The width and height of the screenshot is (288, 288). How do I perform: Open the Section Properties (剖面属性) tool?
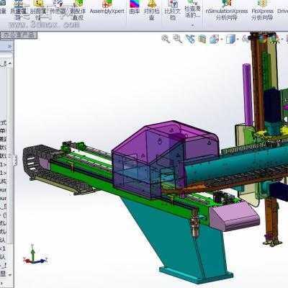[x=38, y=9]
